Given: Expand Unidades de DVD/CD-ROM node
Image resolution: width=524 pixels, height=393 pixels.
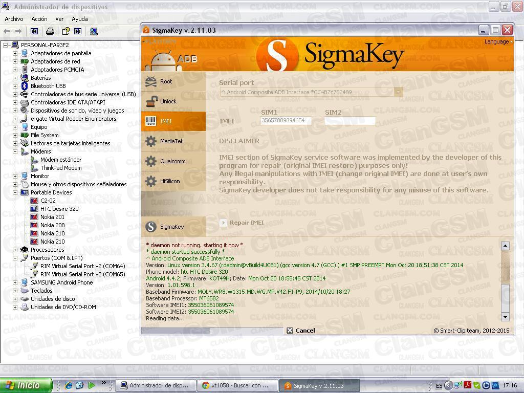Looking at the screenshot, I should tap(15, 307).
